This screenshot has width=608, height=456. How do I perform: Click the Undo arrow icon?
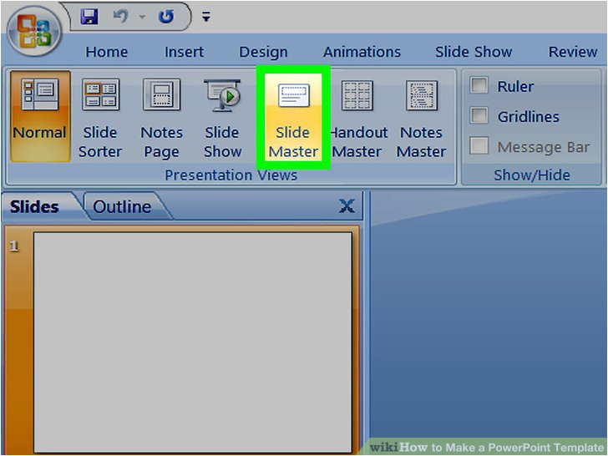point(119,16)
